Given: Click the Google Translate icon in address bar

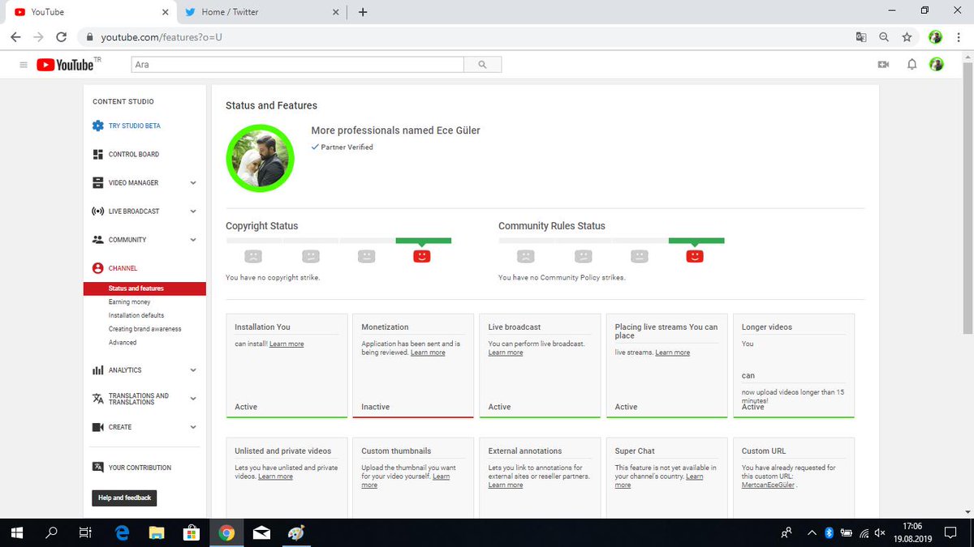Looking at the screenshot, I should (861, 37).
